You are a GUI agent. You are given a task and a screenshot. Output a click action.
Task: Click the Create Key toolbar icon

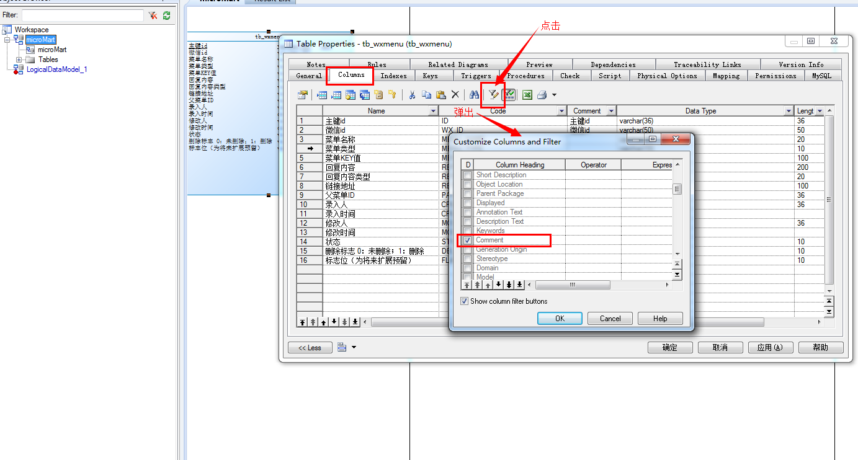pyautogui.click(x=392, y=95)
